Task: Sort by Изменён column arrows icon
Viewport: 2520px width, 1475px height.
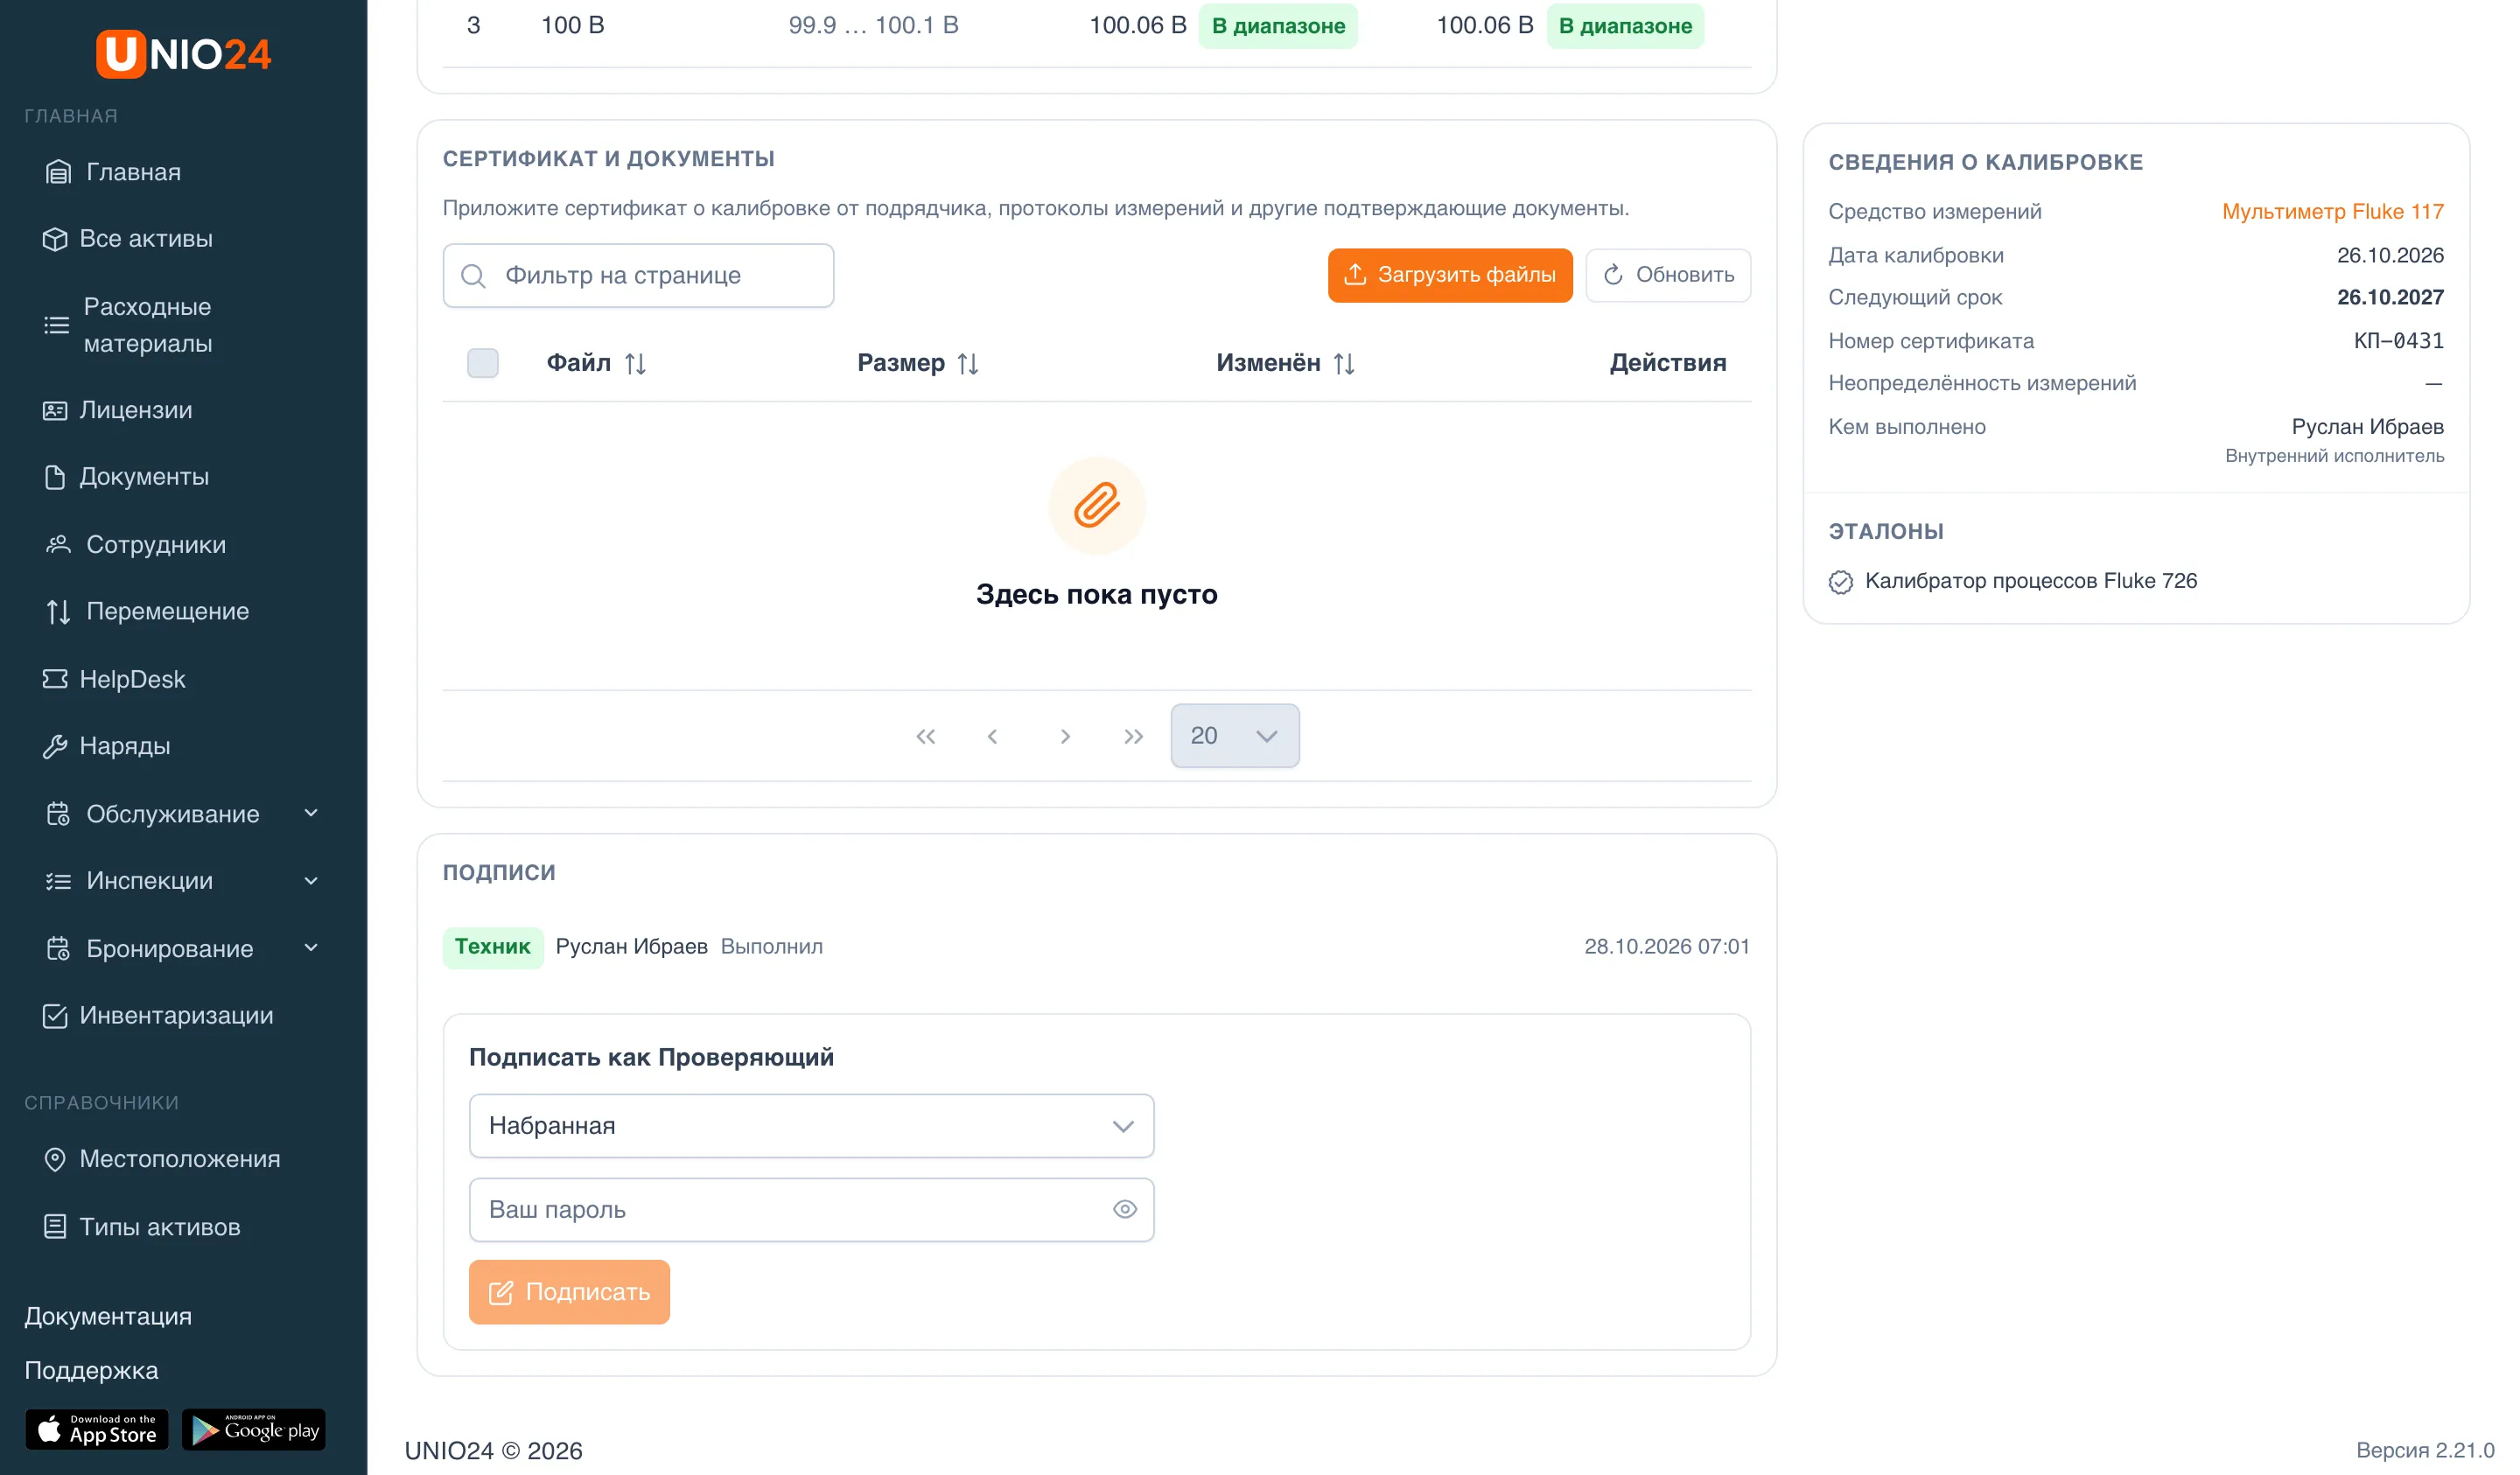Action: pos(1343,364)
